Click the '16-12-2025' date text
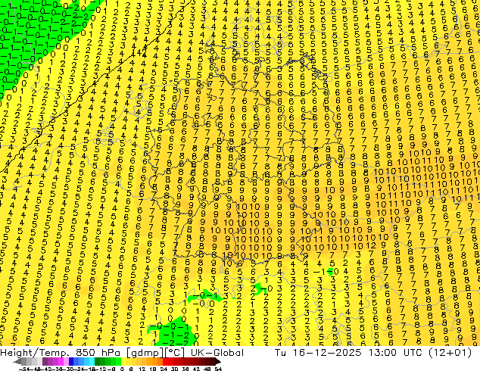The image size is (480, 371). click(327, 353)
